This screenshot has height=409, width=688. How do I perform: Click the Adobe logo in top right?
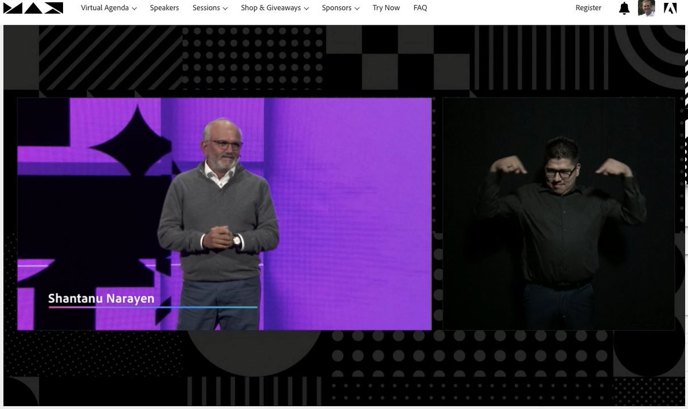click(671, 8)
